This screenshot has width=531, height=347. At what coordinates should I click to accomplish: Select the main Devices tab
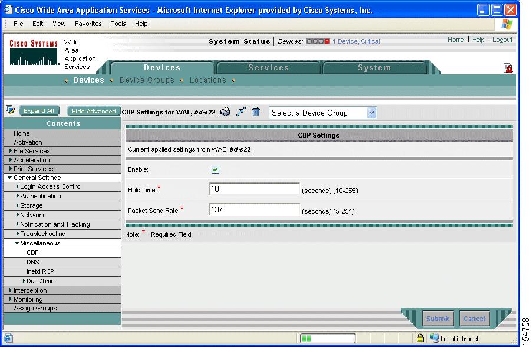(162, 67)
